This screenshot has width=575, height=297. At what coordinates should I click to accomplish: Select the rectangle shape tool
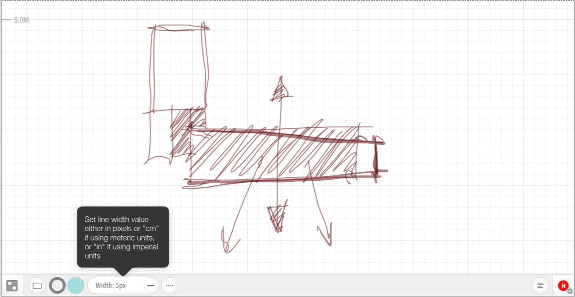[37, 286]
